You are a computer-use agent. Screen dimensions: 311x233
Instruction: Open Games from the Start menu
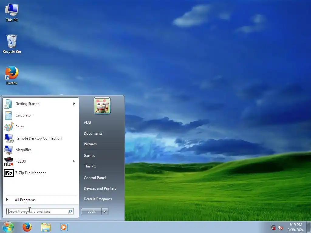(x=89, y=156)
